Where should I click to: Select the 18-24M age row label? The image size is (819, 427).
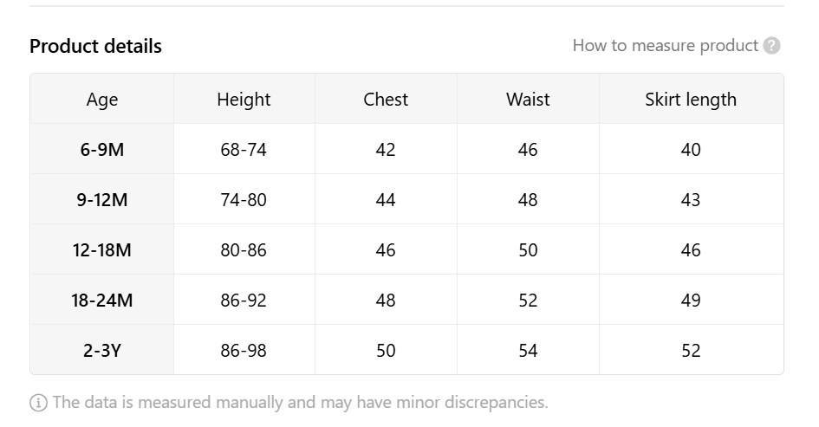[x=102, y=300]
